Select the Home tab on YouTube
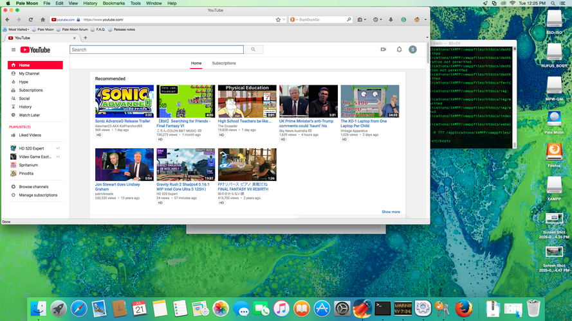This screenshot has height=321, width=572. (x=196, y=63)
